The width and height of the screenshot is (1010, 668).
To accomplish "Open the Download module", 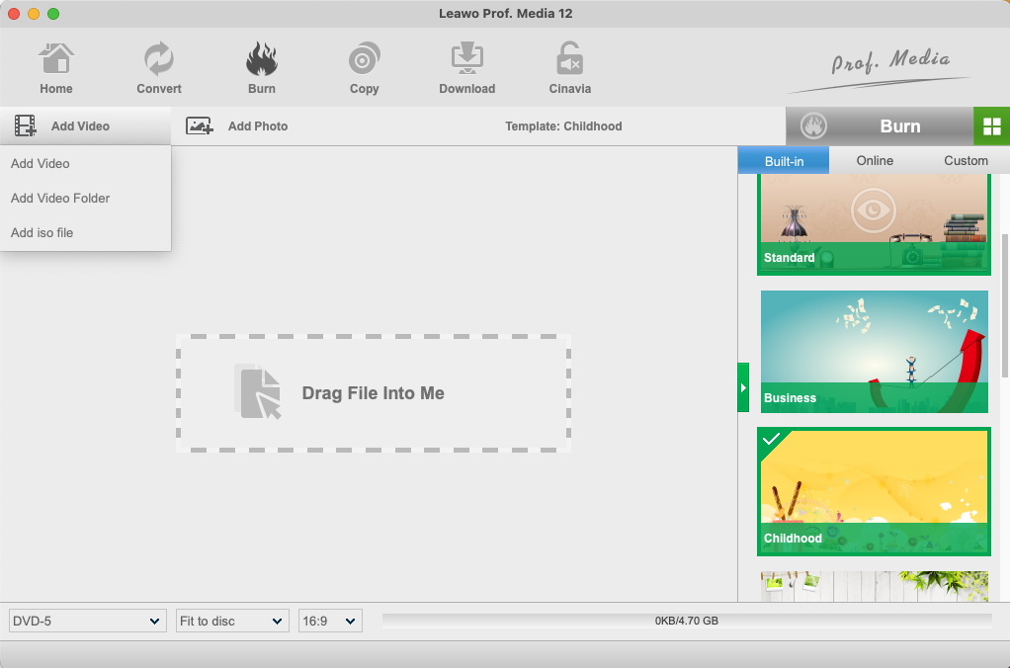I will coord(467,68).
